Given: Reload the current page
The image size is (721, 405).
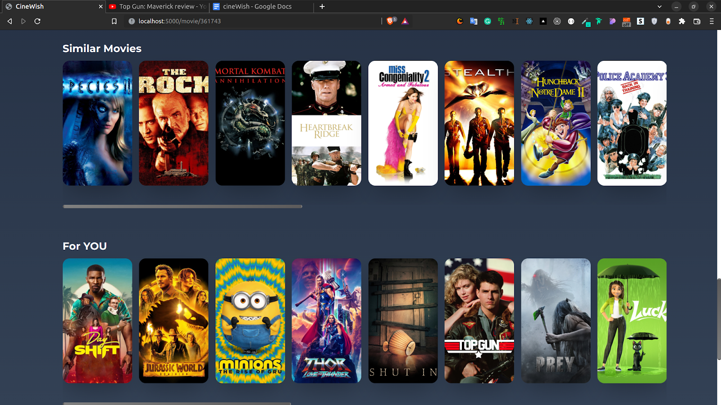Looking at the screenshot, I should 37,21.
